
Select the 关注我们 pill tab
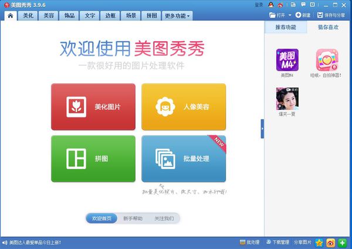coord(164,218)
